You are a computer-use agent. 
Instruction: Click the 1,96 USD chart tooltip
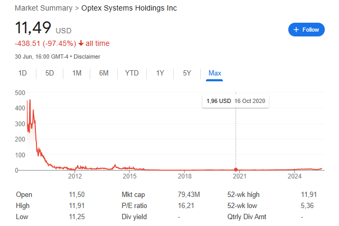pyautogui.click(x=236, y=101)
